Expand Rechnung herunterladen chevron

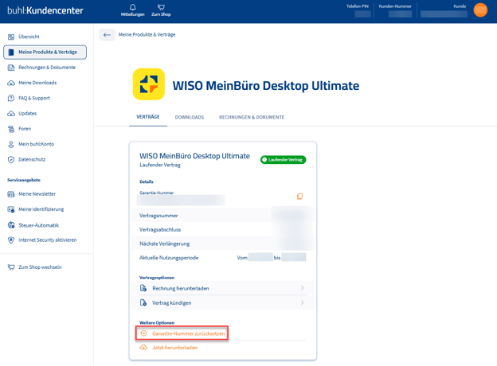[x=303, y=288]
